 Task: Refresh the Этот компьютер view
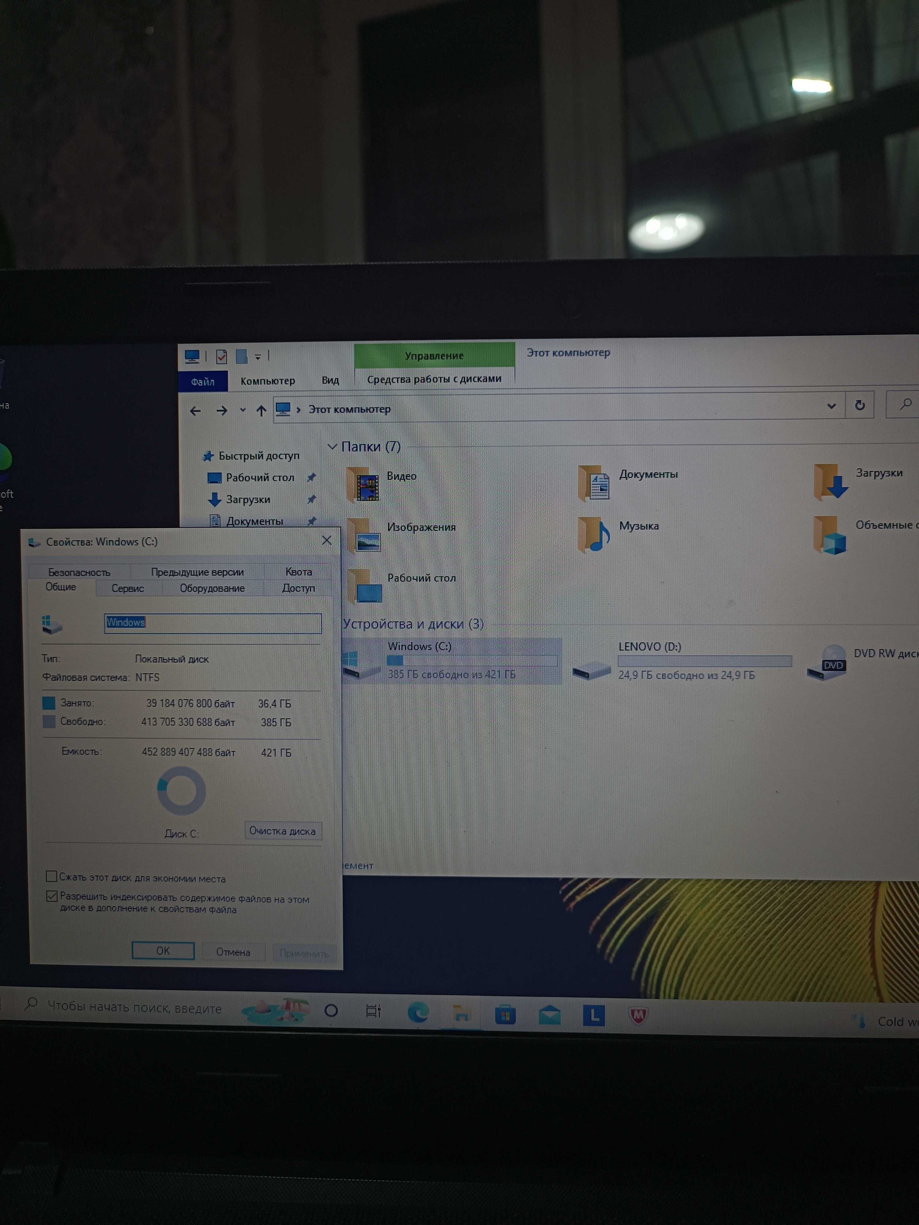coord(860,405)
